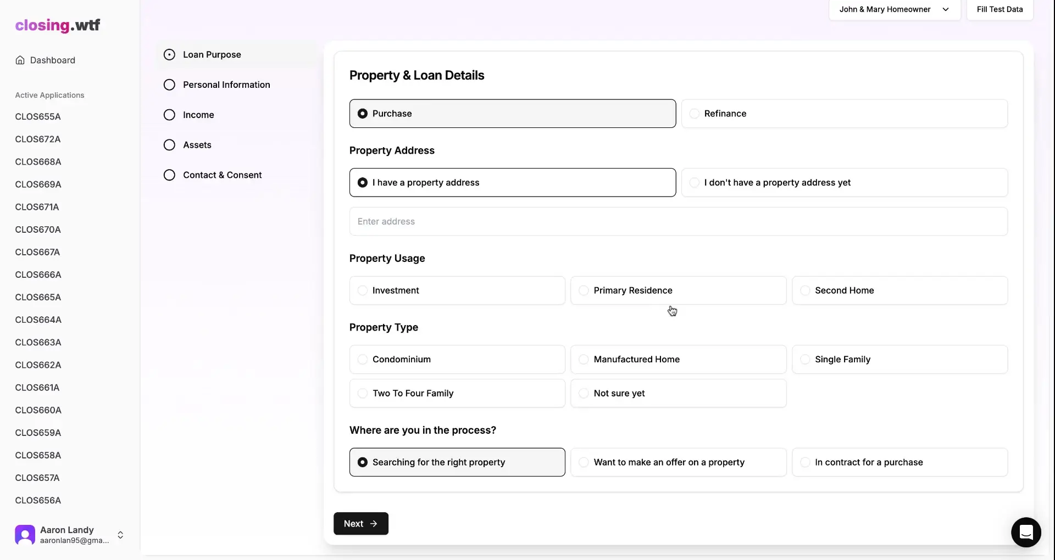Click the Loan Purpose step indicator
Viewport: 1055px width, 560px height.
tap(169, 54)
